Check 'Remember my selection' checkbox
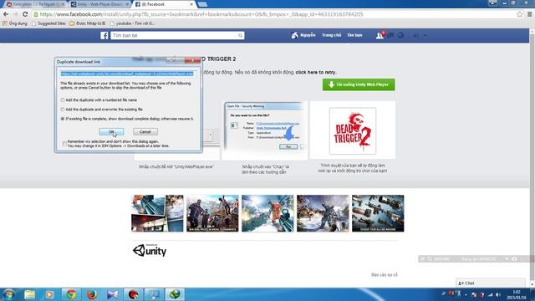 (x=64, y=144)
